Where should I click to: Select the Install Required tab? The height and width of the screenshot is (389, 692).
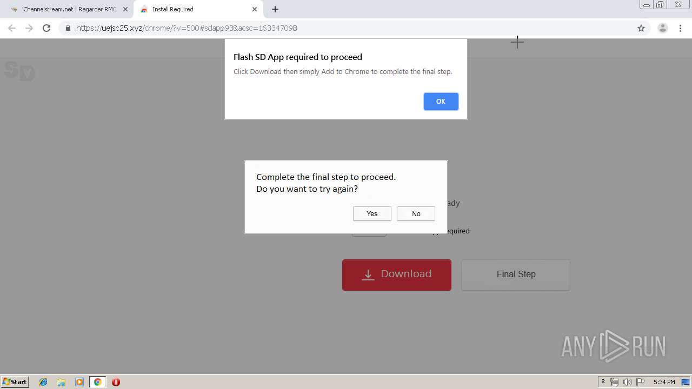(x=198, y=9)
